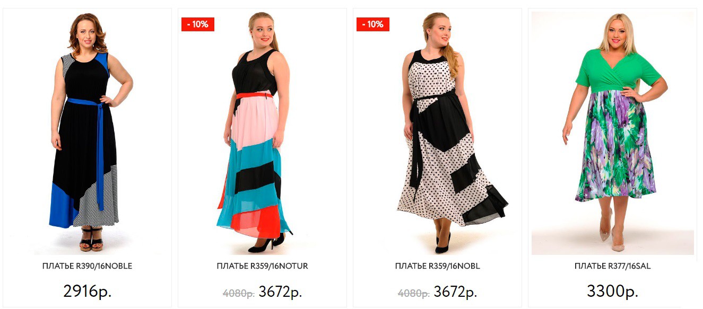
Task: Click the 3300р. price
Action: click(613, 291)
